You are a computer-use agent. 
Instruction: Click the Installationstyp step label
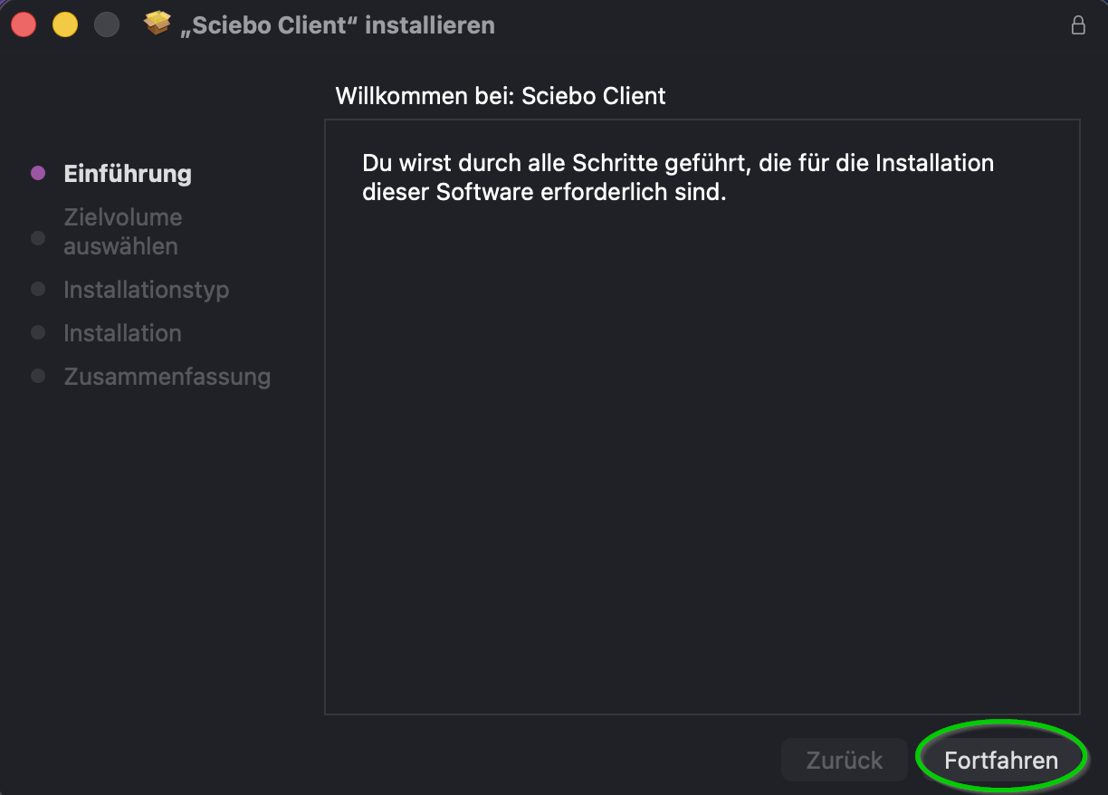[x=146, y=289]
